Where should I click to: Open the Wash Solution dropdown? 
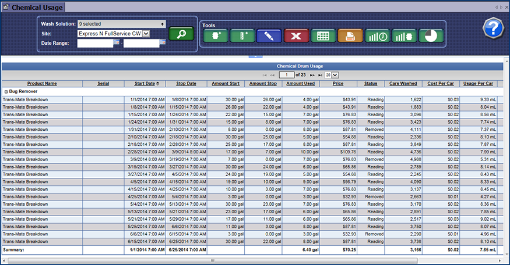click(x=121, y=24)
